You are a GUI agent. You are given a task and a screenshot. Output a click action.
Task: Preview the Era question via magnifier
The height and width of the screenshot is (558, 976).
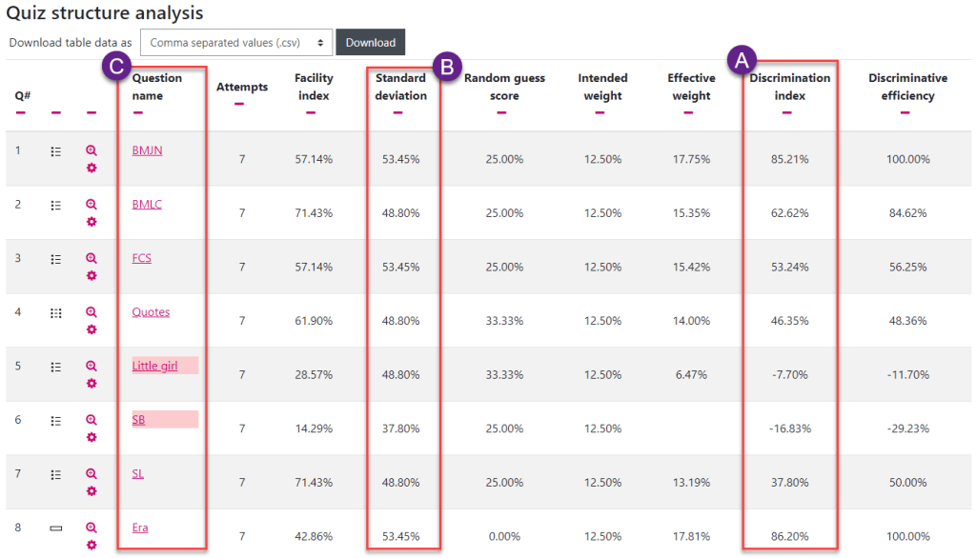[91, 528]
